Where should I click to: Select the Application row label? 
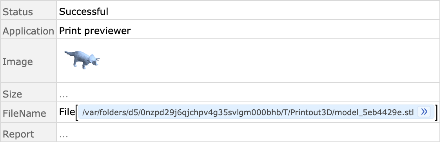28,31
